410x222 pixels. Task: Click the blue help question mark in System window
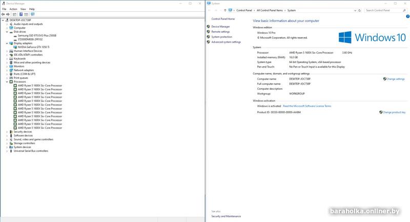coord(407,16)
